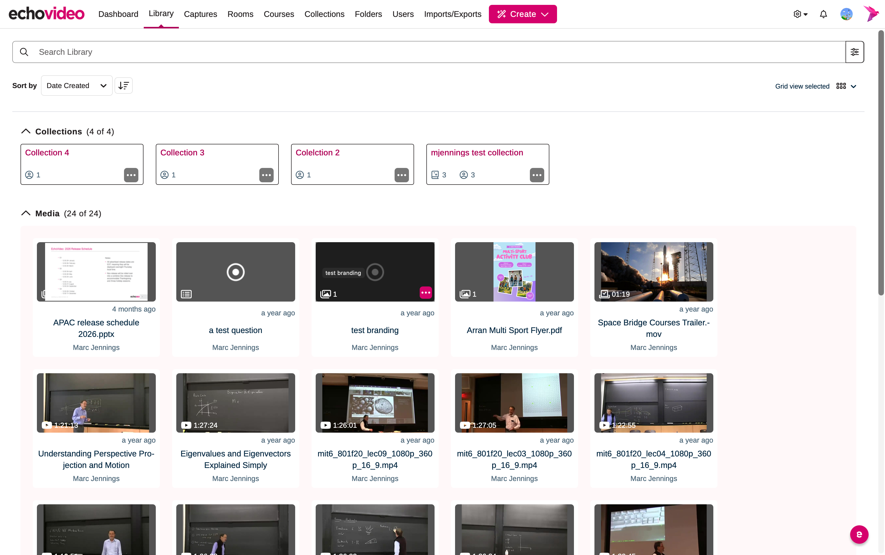The height and width of the screenshot is (555, 885).
Task: Open the Date Created sort dropdown
Action: pos(76,86)
